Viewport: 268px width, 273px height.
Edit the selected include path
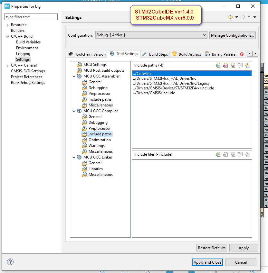tap(233, 66)
